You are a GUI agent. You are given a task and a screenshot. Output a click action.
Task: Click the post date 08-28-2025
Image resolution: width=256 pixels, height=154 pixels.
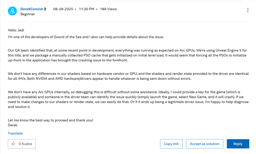coord(63,9)
